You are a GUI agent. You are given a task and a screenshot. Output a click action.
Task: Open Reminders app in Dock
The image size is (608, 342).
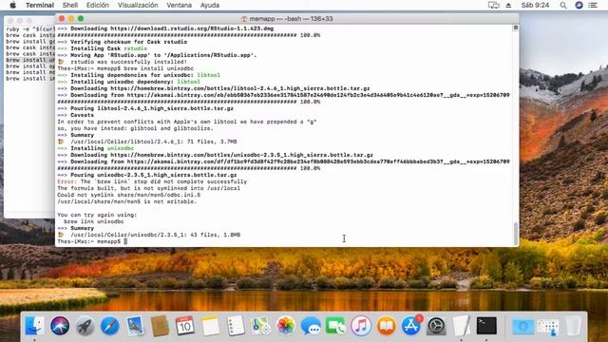point(236,325)
